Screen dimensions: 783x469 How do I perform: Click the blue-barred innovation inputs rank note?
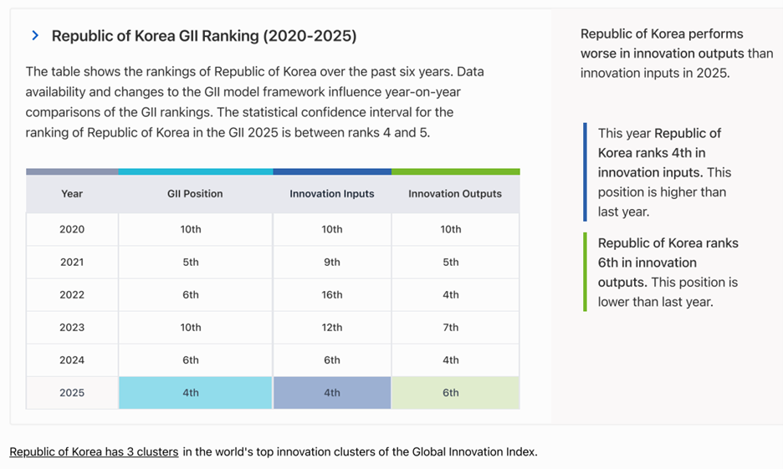[x=659, y=172]
